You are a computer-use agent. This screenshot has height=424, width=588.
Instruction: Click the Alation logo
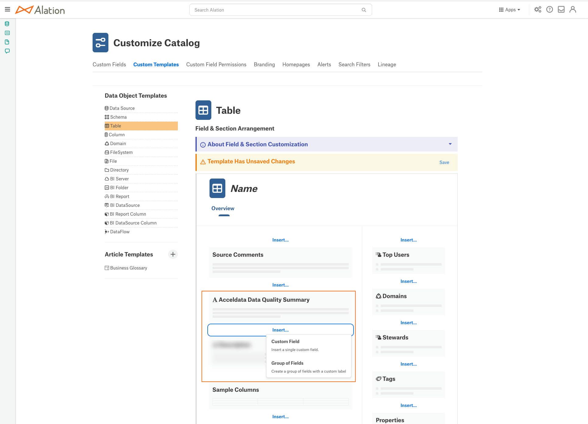click(x=40, y=10)
